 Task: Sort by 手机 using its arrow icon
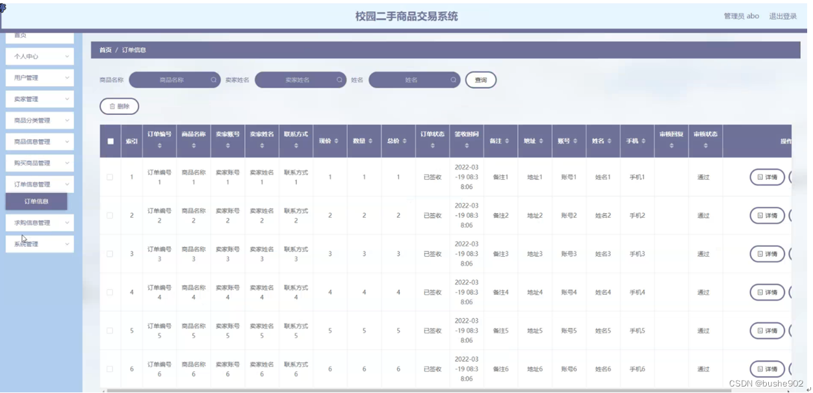(643, 141)
